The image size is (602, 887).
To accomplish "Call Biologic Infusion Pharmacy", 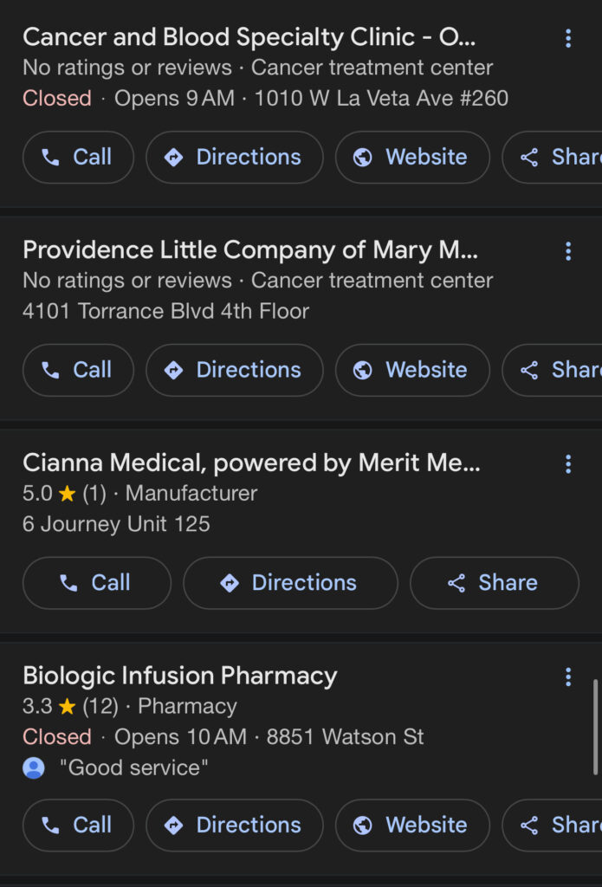I will [x=78, y=825].
